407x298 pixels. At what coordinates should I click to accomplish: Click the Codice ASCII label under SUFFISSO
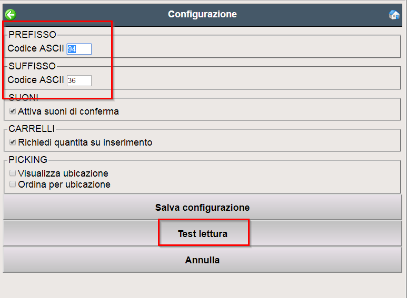36,80
